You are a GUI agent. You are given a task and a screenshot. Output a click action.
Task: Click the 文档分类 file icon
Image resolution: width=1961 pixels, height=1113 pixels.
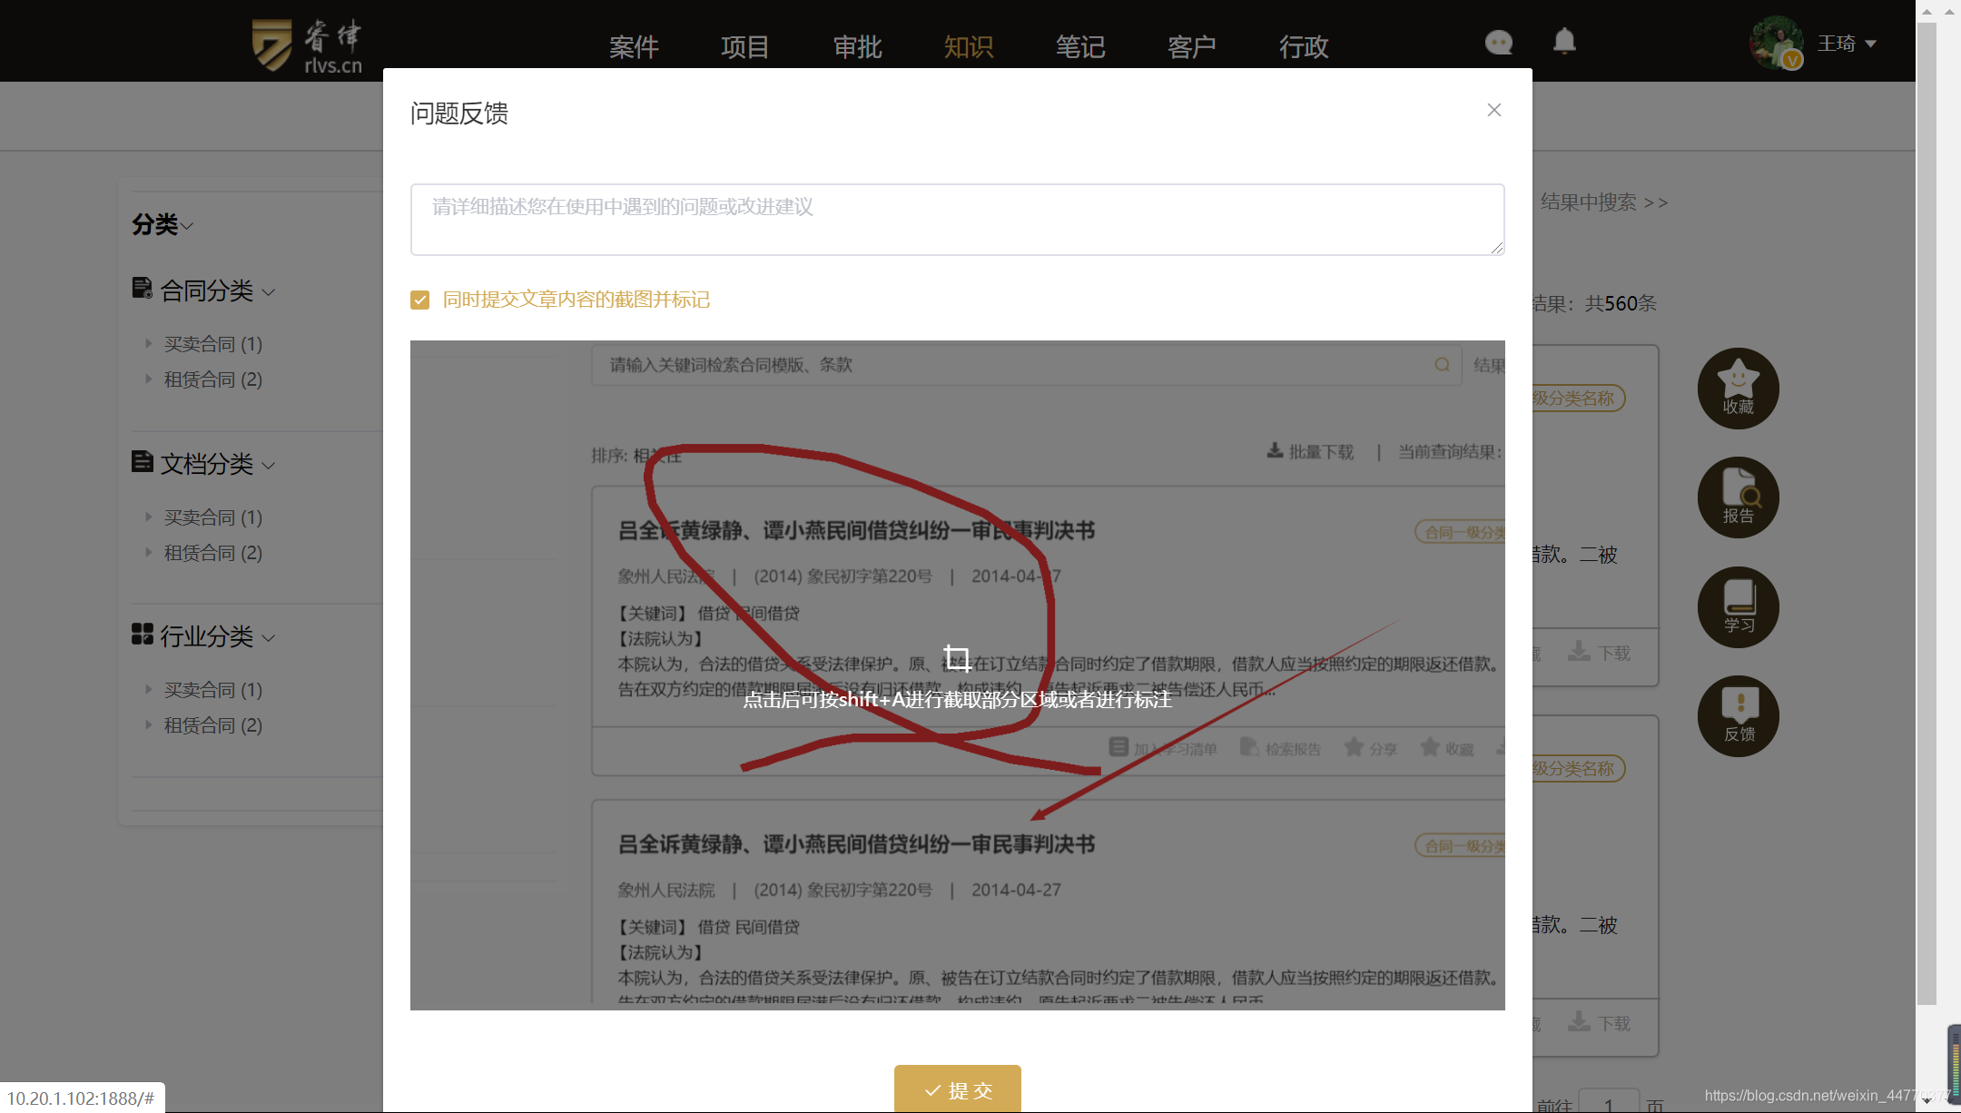(x=143, y=462)
